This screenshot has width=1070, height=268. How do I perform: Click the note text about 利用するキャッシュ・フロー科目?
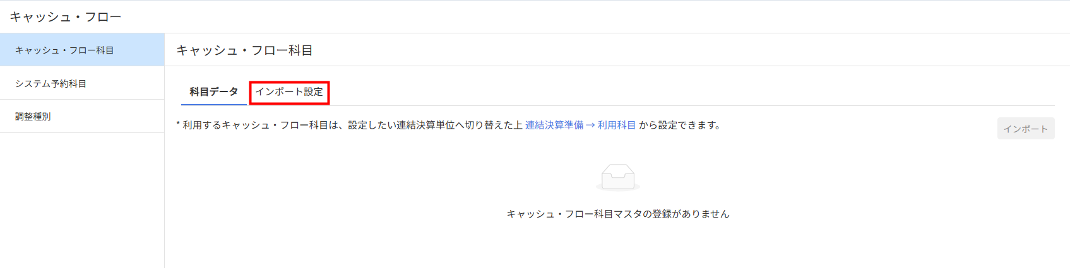352,125
